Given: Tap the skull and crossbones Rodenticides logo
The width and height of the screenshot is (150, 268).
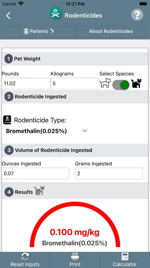Looking at the screenshot, I should tap(55, 13).
